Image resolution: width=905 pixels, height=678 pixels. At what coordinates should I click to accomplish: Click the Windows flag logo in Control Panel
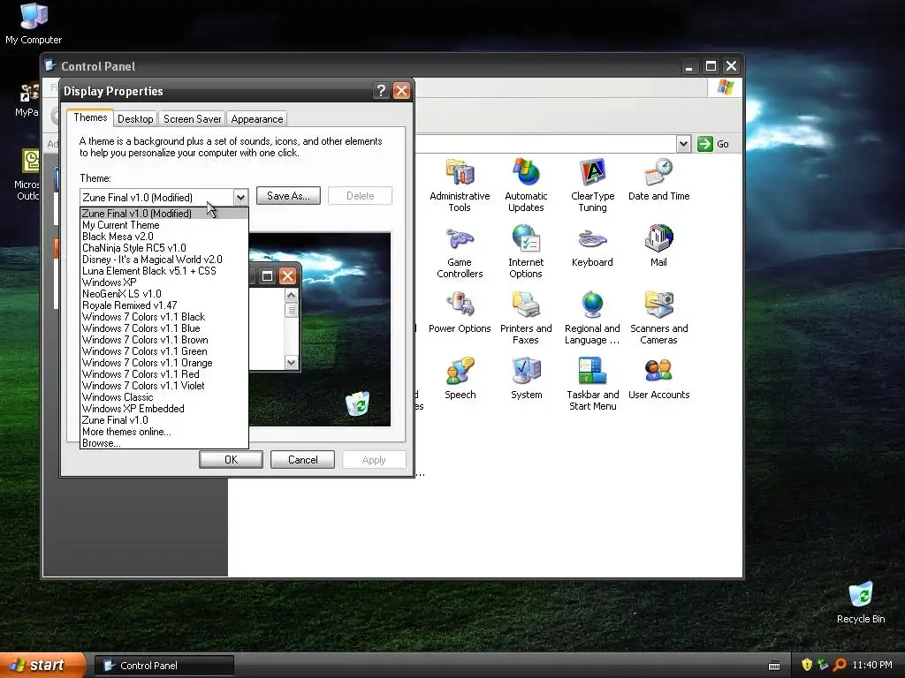[x=725, y=87]
